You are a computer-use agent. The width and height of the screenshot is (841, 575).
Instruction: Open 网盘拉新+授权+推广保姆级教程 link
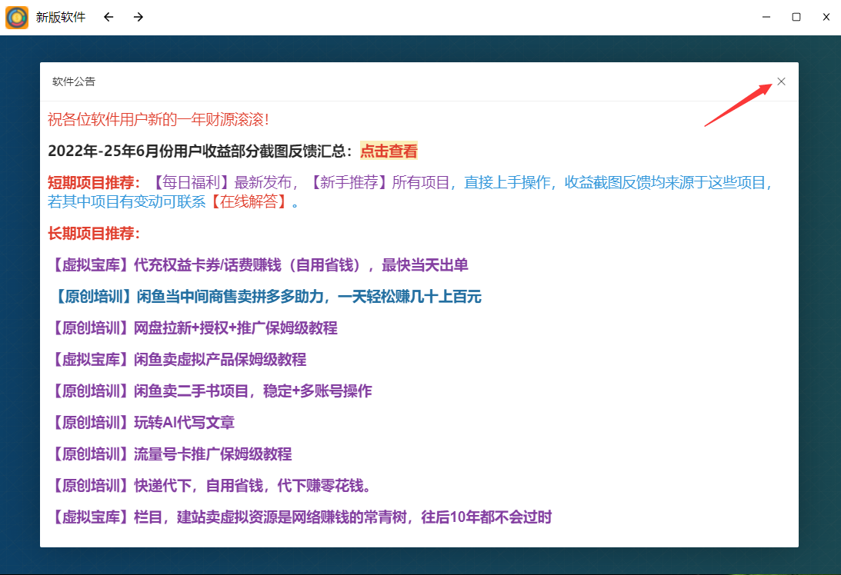point(193,328)
